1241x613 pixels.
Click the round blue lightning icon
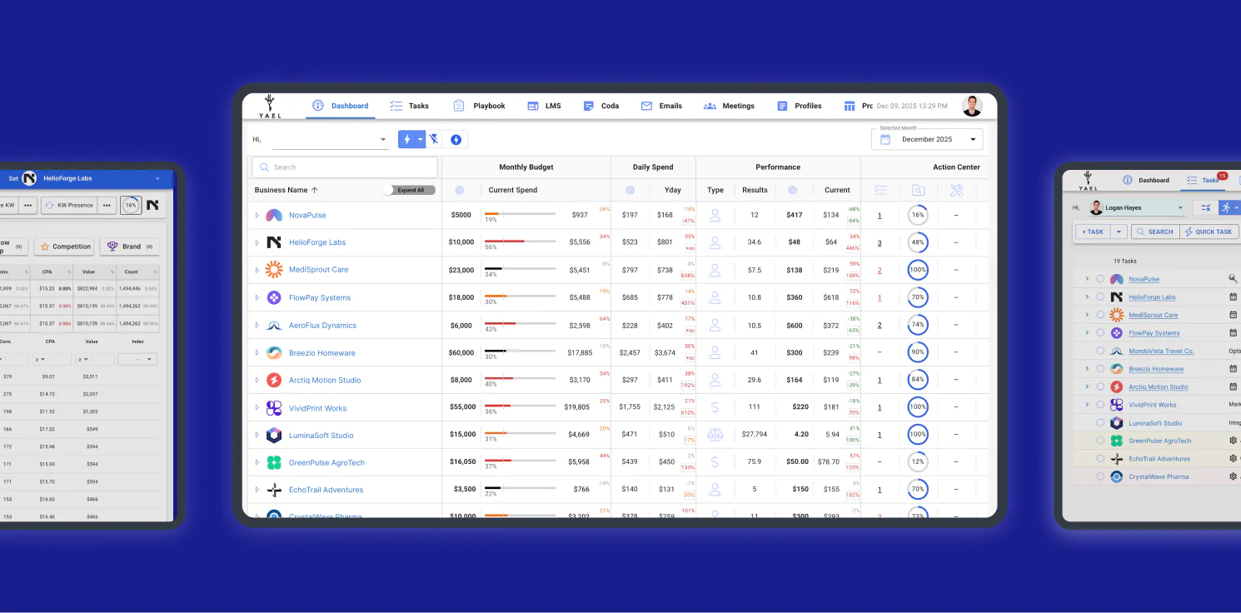[456, 139]
